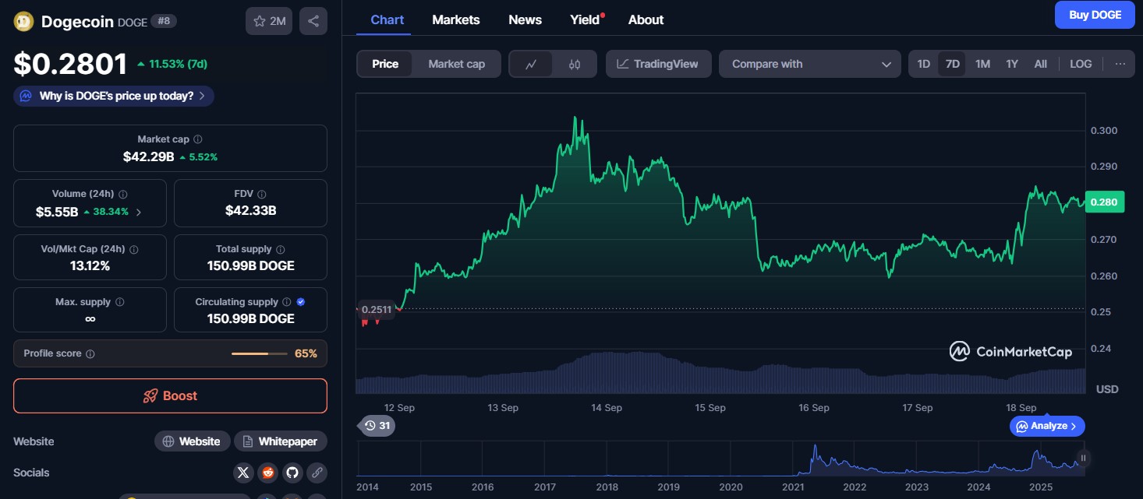Image resolution: width=1143 pixels, height=499 pixels.
Task: Toggle LOG scale on the chart
Action: coord(1081,64)
